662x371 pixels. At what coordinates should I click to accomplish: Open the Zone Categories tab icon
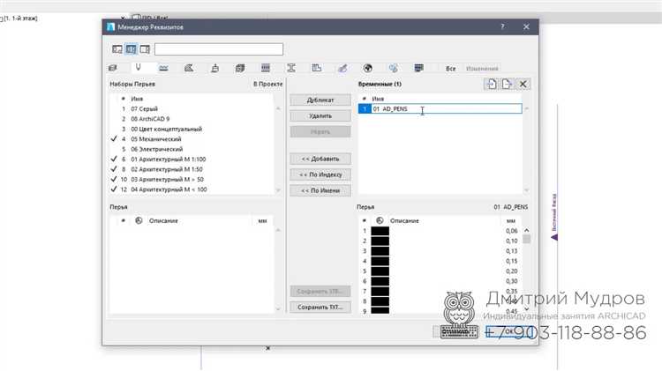pyautogui.click(x=317, y=68)
